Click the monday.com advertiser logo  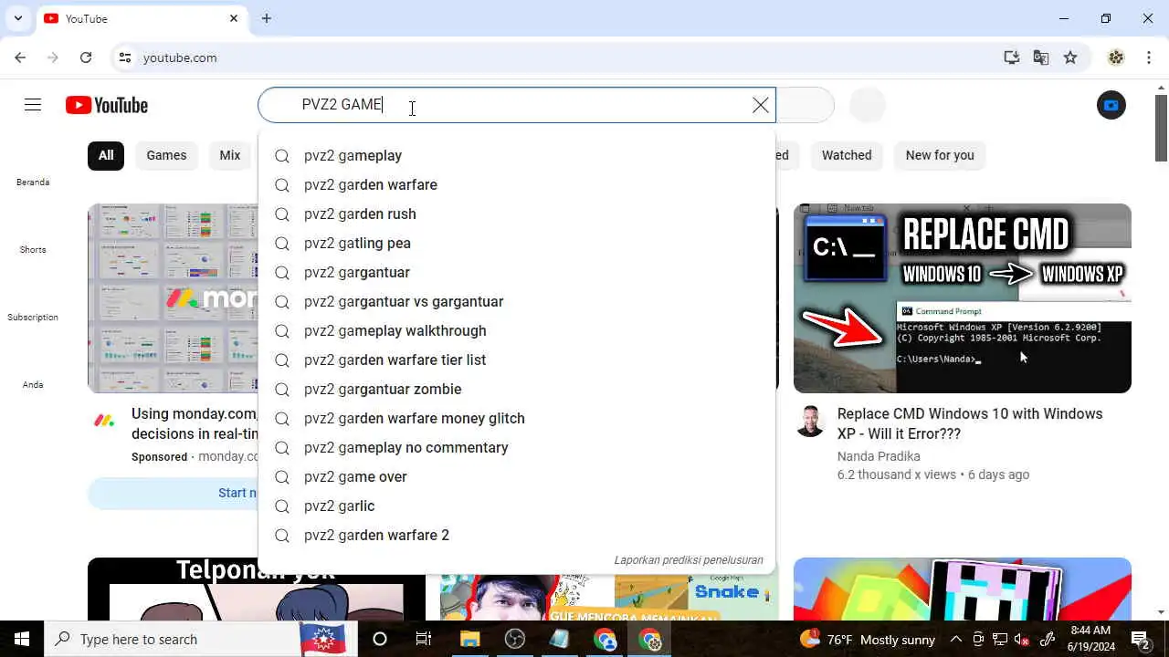click(104, 421)
